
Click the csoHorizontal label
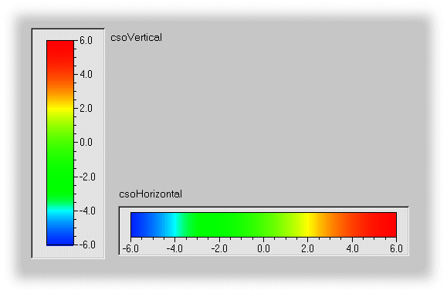tap(151, 194)
